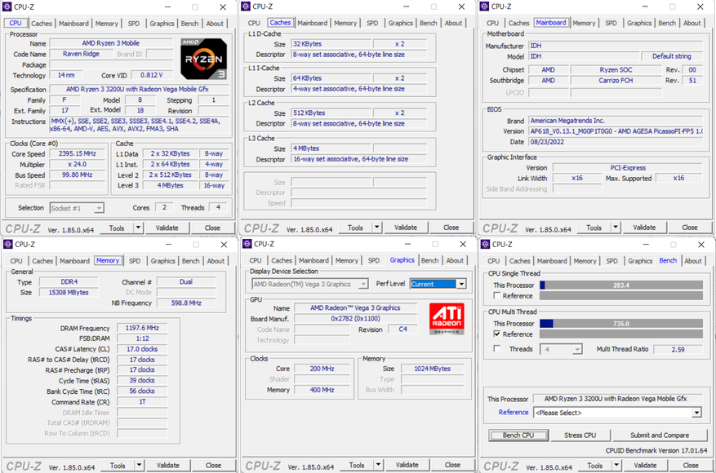Click the multi thread 735.0 benchmark score bar
This screenshot has width=716, height=473.
point(620,324)
